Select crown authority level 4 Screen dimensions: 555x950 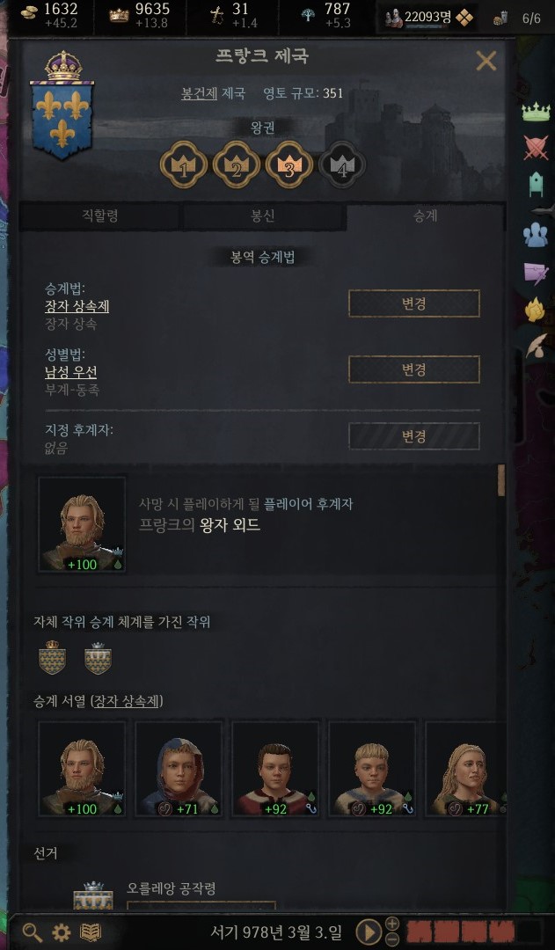[x=342, y=164]
